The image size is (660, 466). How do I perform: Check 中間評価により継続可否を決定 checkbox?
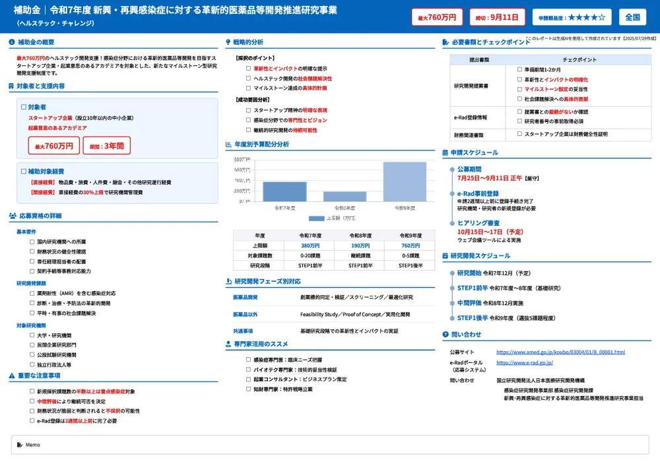tap(32, 401)
